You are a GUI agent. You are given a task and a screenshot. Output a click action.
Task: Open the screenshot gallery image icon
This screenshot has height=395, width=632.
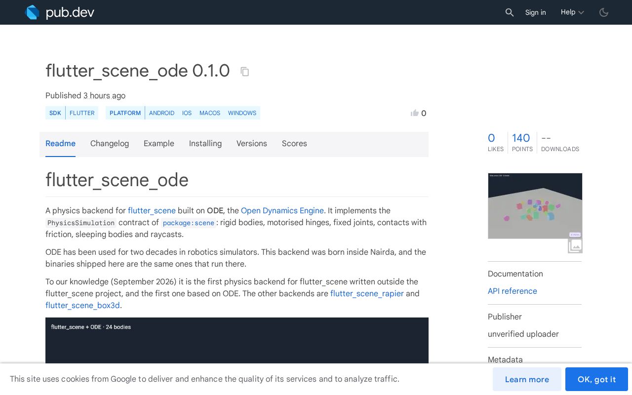575,245
